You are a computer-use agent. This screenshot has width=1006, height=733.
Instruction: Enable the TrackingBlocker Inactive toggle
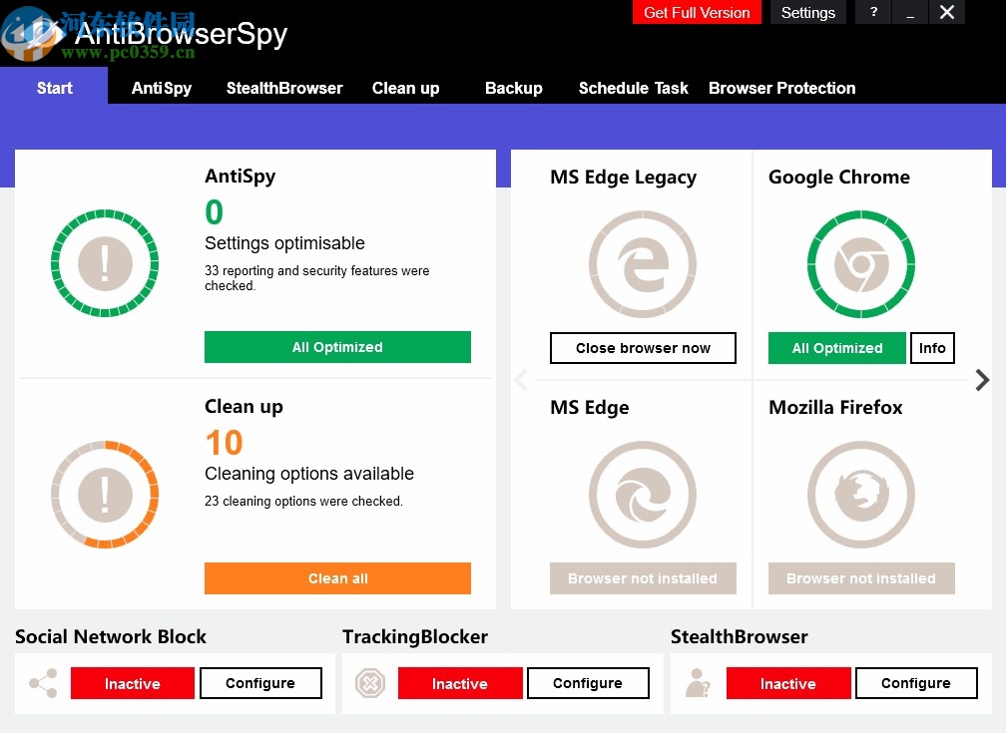pos(460,683)
